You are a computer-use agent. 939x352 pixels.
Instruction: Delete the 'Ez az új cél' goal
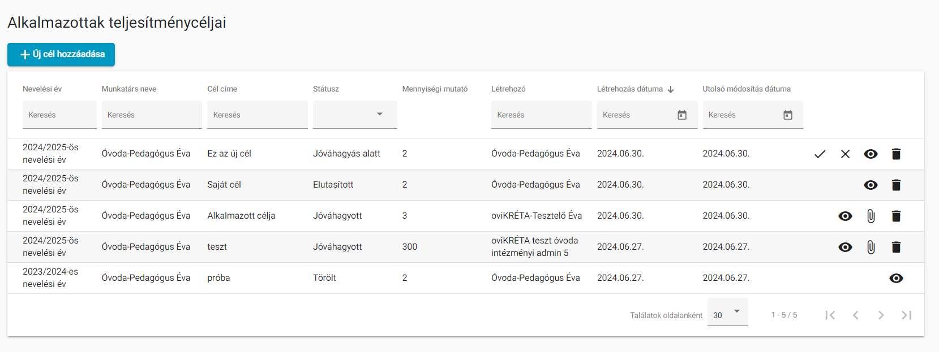pyautogui.click(x=896, y=154)
